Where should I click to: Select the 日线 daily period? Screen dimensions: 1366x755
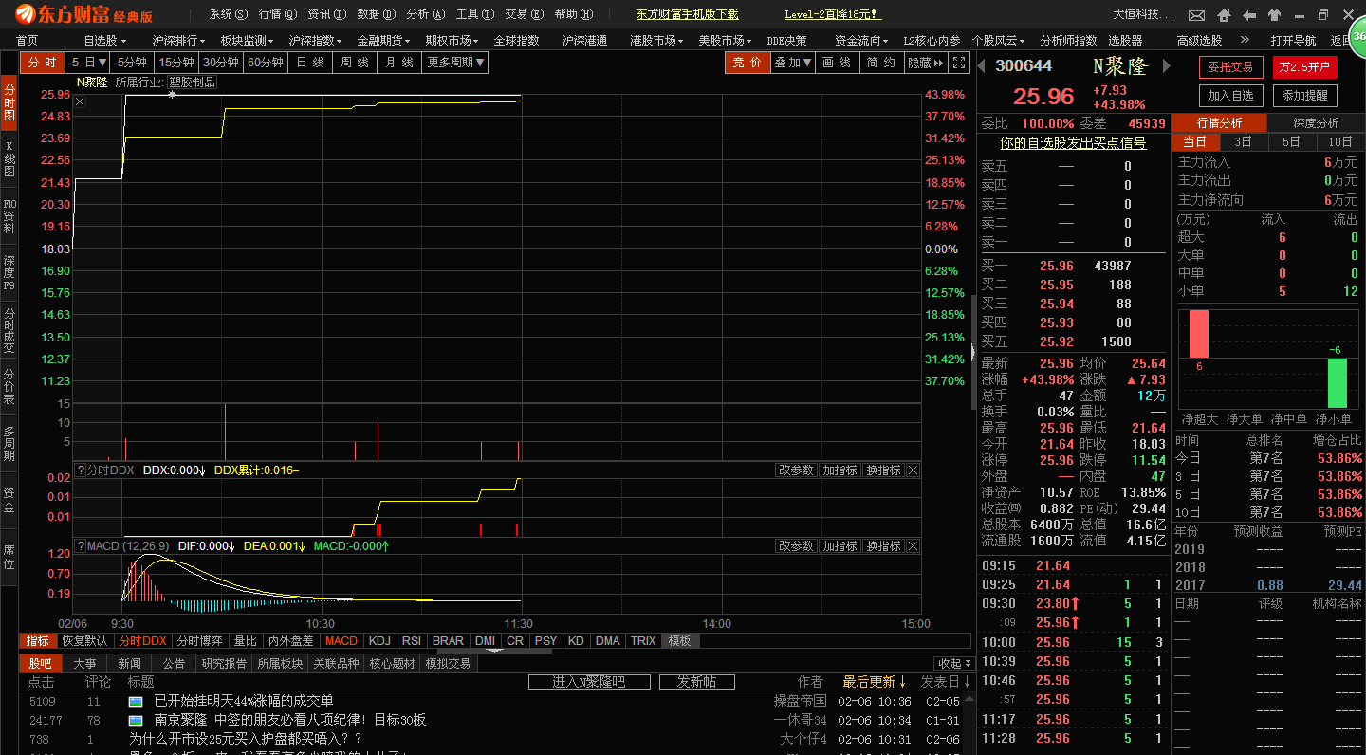[x=310, y=63]
